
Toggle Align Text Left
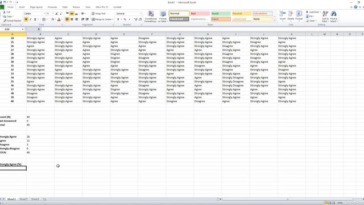[67, 19]
